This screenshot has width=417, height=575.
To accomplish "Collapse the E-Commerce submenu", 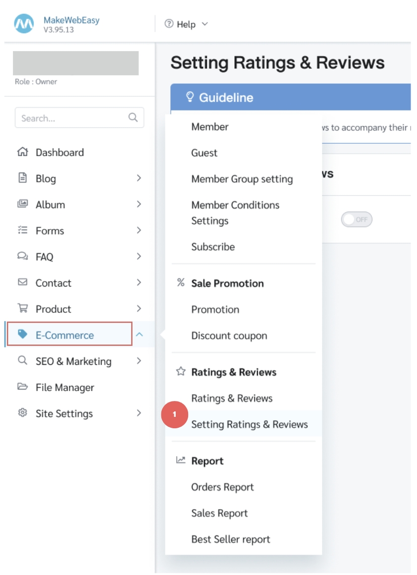I will [140, 335].
